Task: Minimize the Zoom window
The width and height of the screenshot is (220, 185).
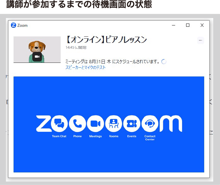Action: pyautogui.click(x=174, y=25)
